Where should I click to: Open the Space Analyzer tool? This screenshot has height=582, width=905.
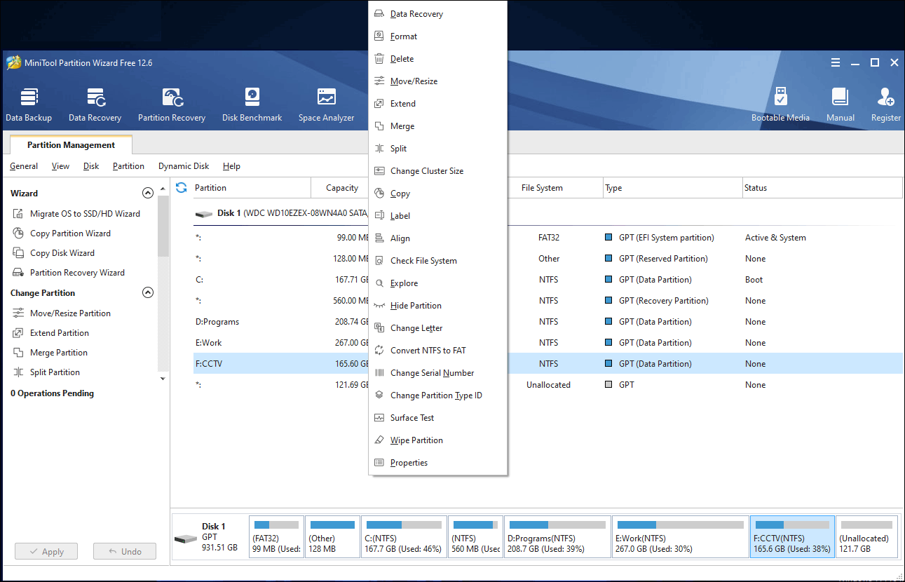coord(326,104)
